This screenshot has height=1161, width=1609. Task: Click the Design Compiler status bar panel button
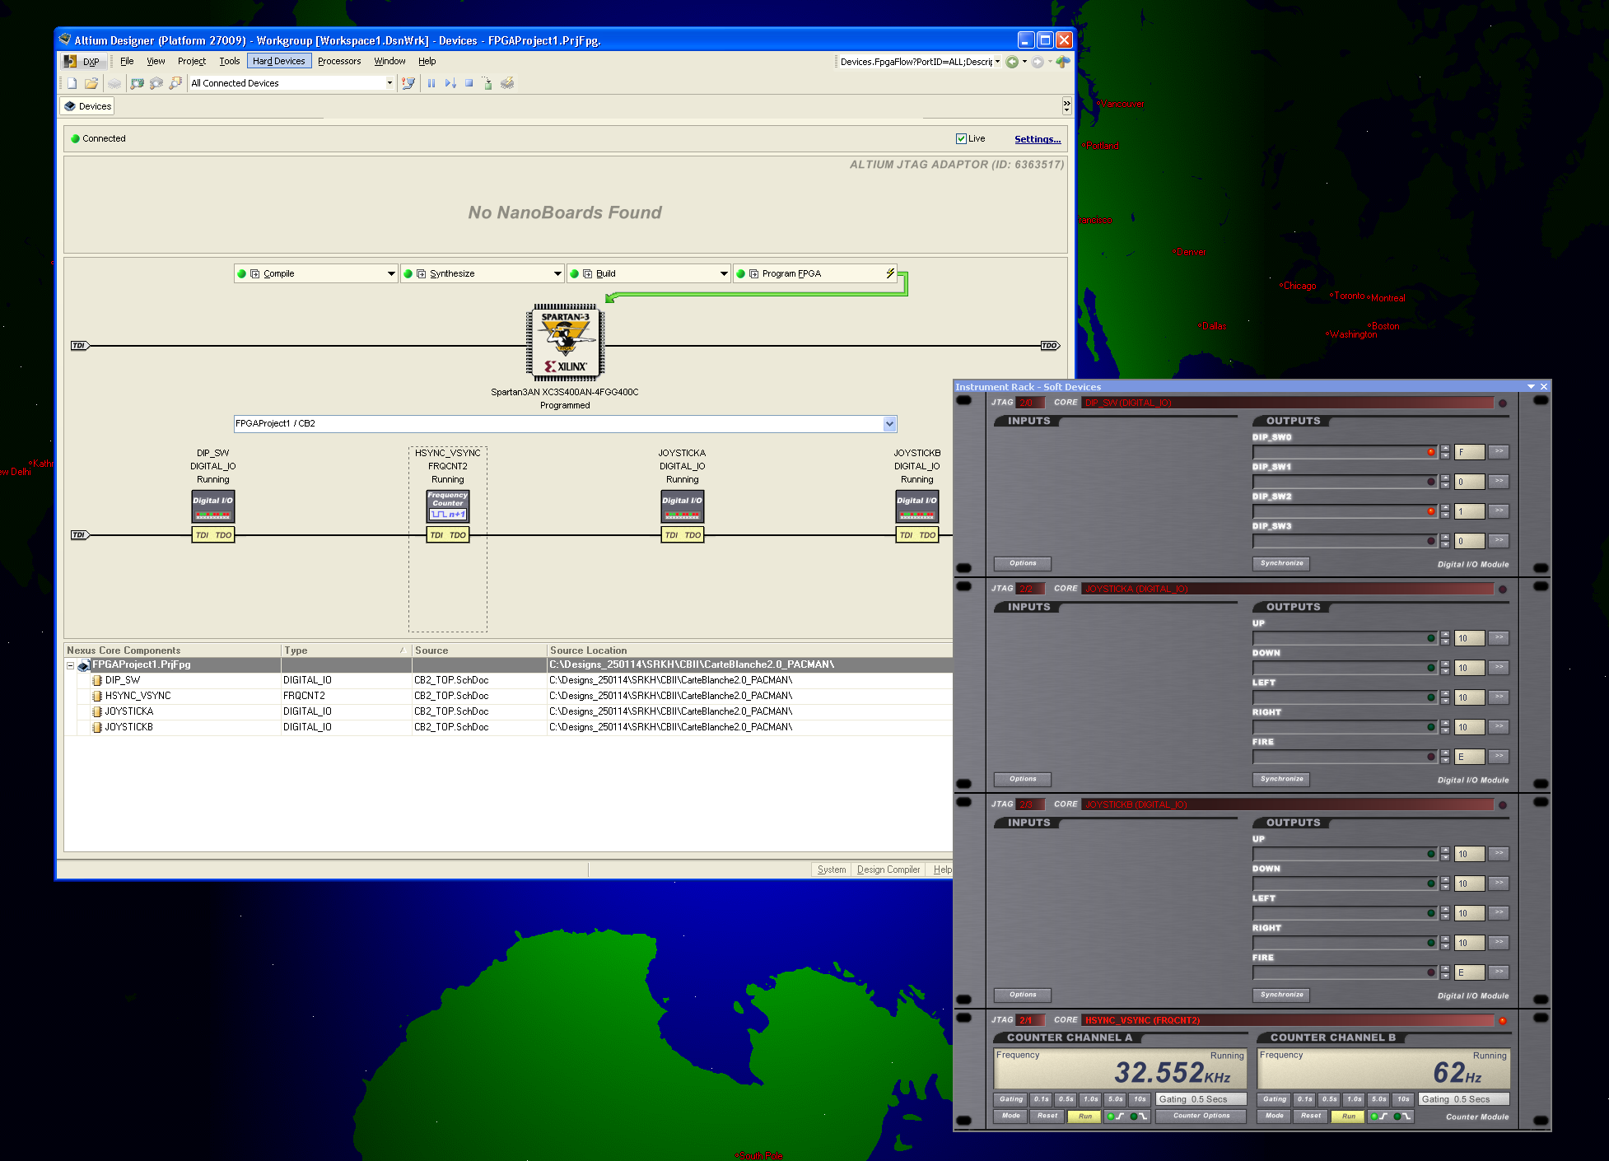[x=888, y=870]
